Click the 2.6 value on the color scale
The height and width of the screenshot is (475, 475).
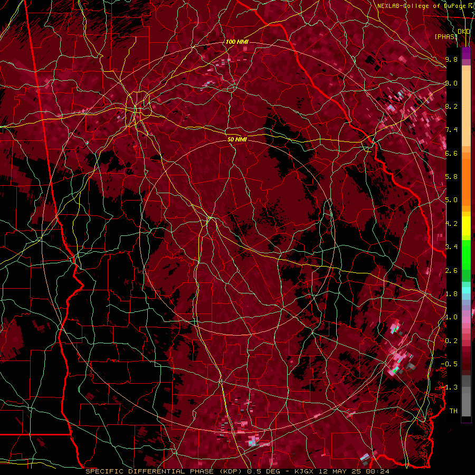pyautogui.click(x=451, y=271)
